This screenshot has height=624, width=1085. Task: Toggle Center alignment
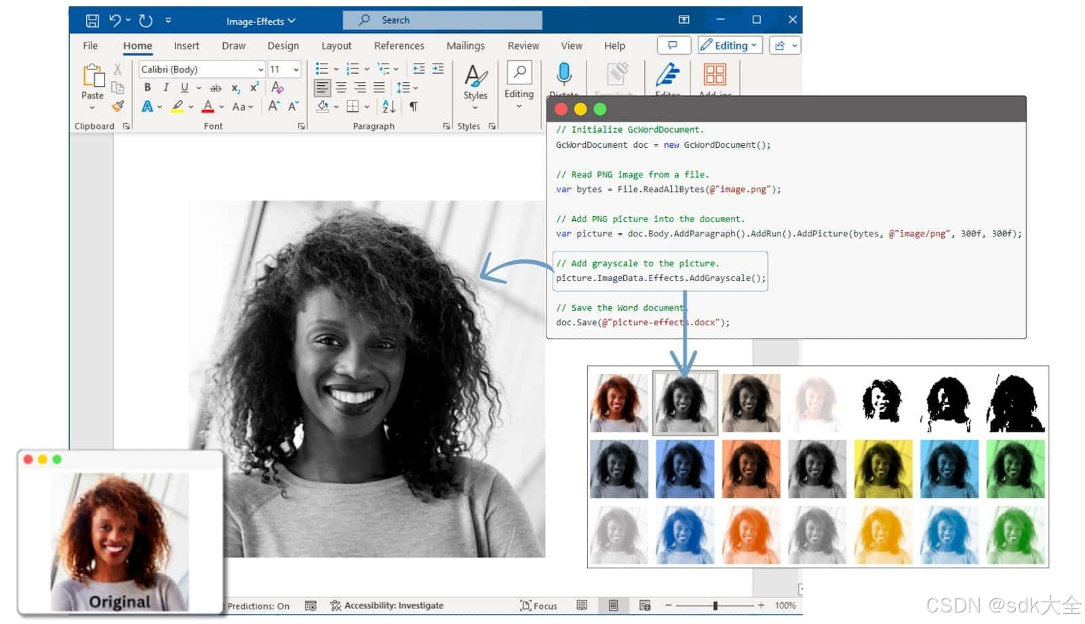(341, 87)
